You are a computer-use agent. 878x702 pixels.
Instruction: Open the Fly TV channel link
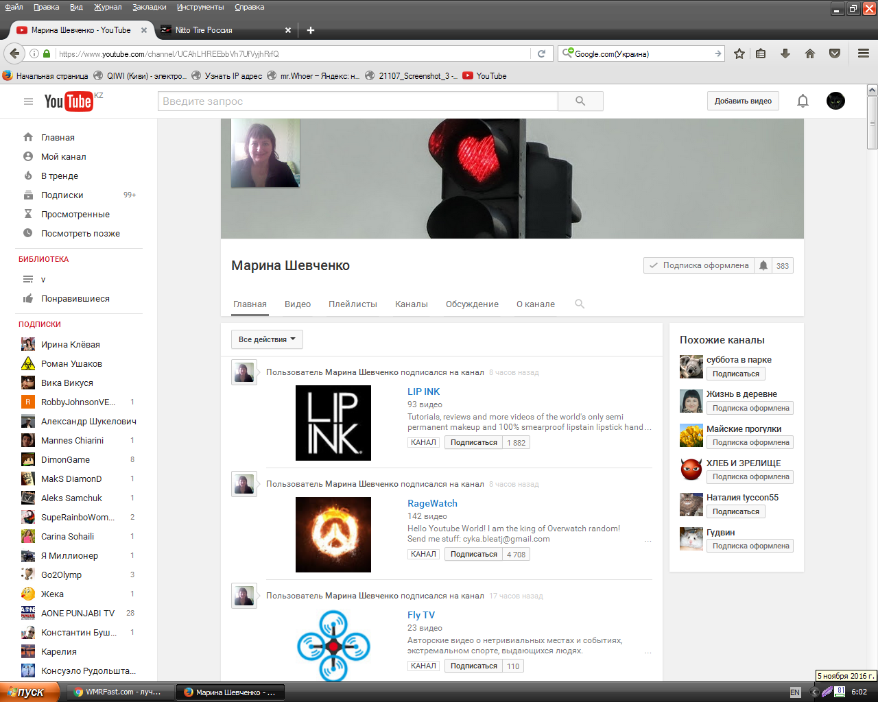[421, 615]
